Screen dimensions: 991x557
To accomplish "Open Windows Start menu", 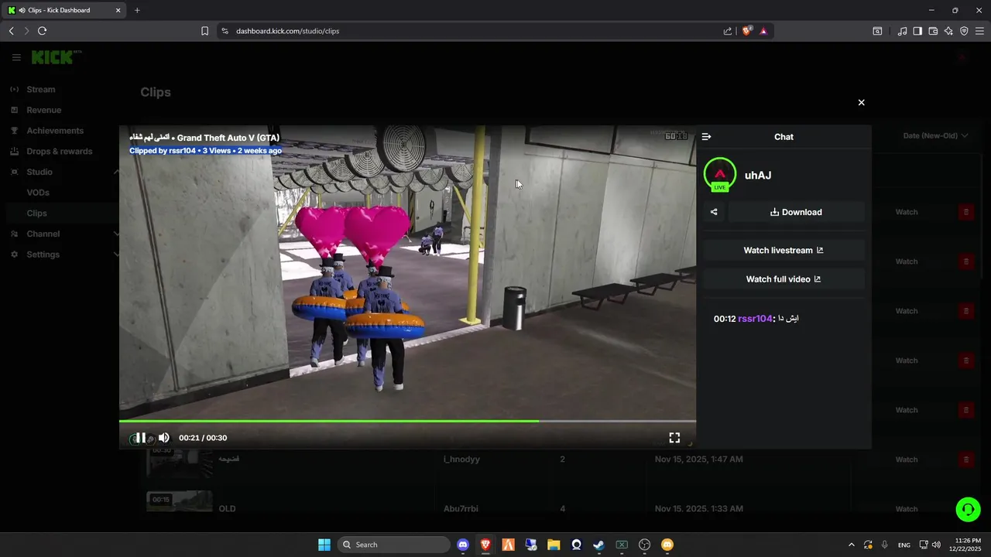I will pos(324,545).
